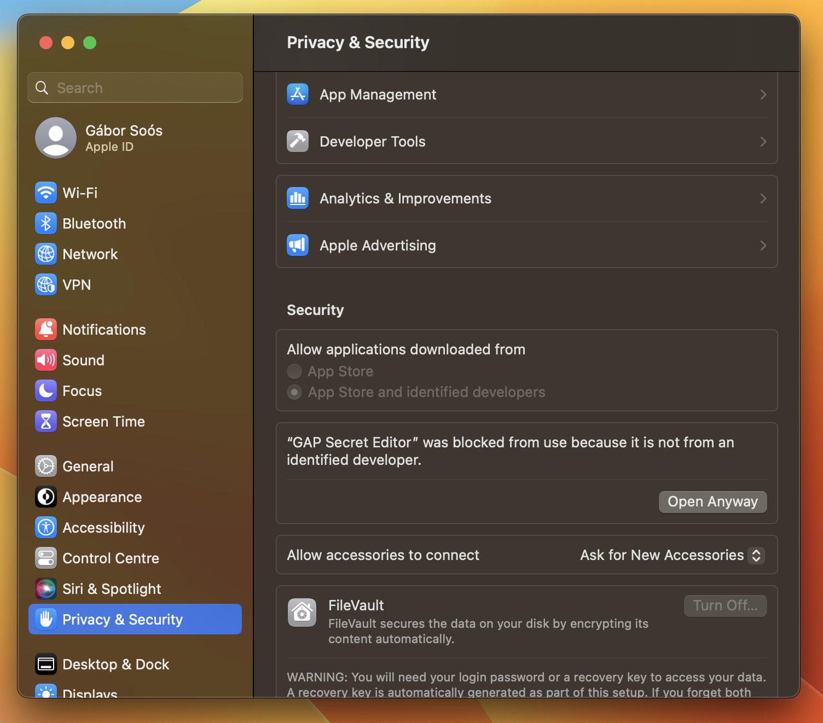Open Apple ID name Gábor Soós
Viewport: 823px width, 723px height.
[x=124, y=130]
